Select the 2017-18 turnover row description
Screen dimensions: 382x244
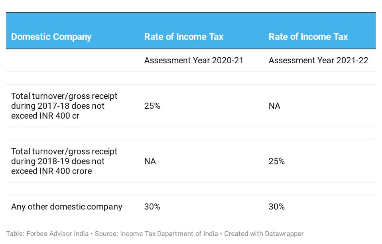click(64, 106)
